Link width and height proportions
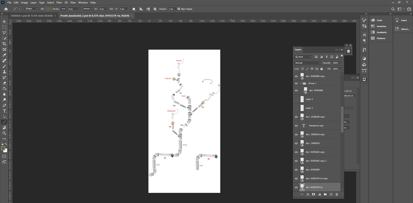This screenshot has width=413, height=203. tap(111, 9)
